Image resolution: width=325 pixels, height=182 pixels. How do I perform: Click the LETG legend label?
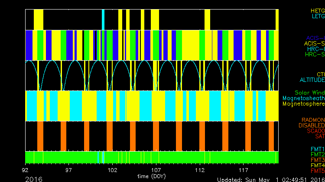point(318,16)
